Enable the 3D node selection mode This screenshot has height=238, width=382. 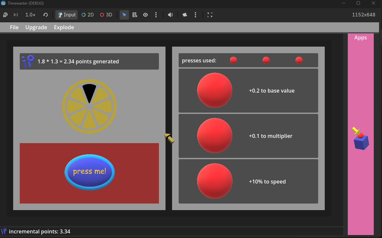106,15
